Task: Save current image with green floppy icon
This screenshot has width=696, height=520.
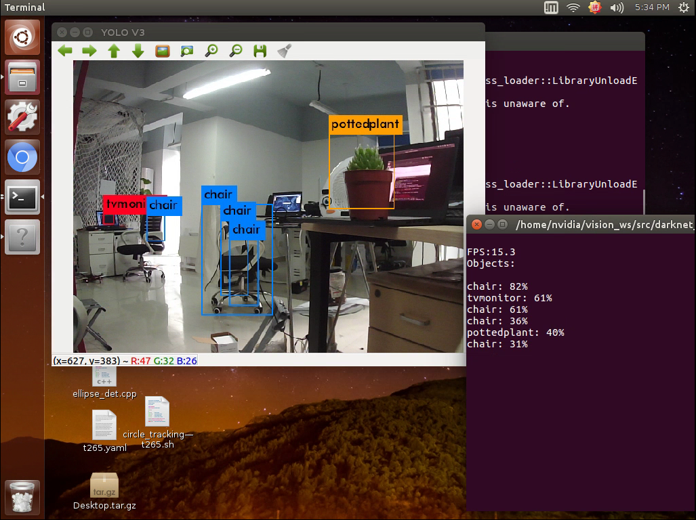Action: 260,51
